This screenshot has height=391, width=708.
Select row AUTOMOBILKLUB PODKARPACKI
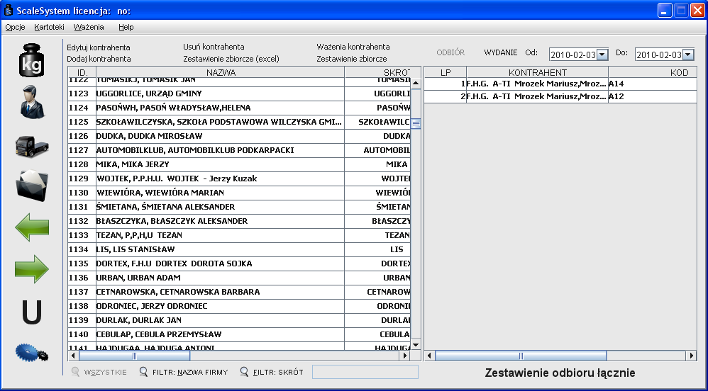pos(239,150)
